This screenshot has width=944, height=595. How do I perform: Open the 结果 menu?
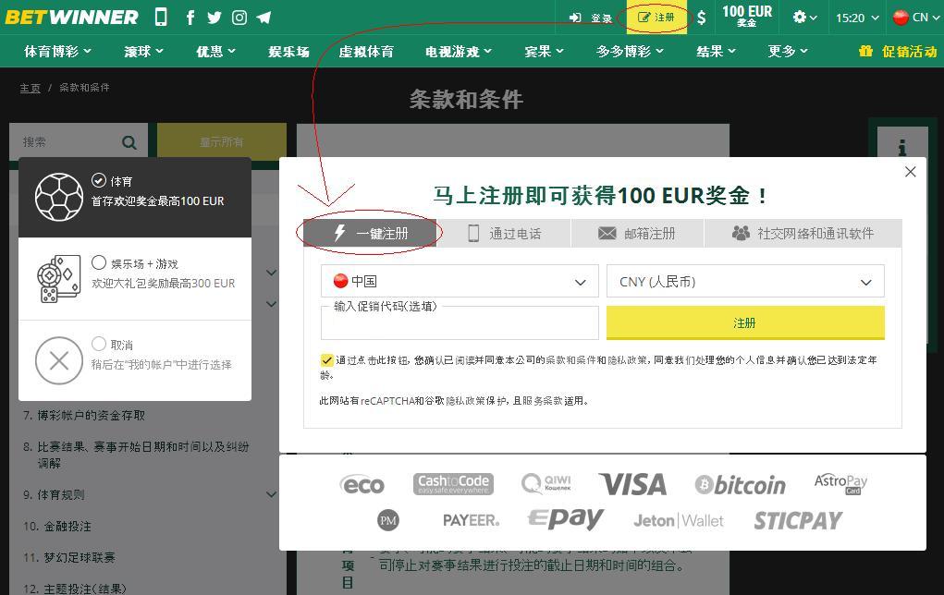(x=716, y=51)
